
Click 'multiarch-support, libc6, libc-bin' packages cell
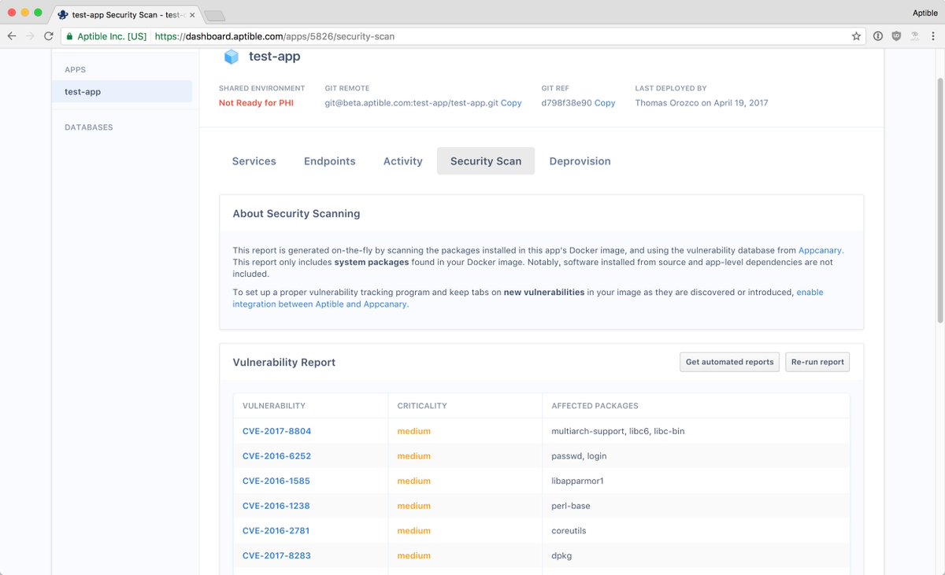(618, 431)
